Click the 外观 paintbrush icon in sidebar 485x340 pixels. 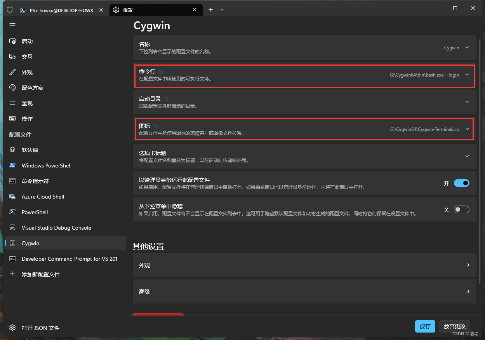click(x=12, y=72)
